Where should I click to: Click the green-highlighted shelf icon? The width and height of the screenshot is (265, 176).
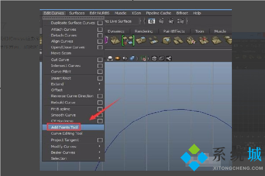[x=128, y=40]
